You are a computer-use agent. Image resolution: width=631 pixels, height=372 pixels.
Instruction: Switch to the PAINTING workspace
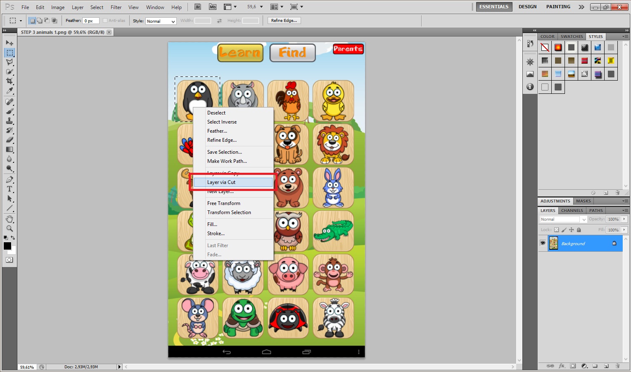click(558, 7)
